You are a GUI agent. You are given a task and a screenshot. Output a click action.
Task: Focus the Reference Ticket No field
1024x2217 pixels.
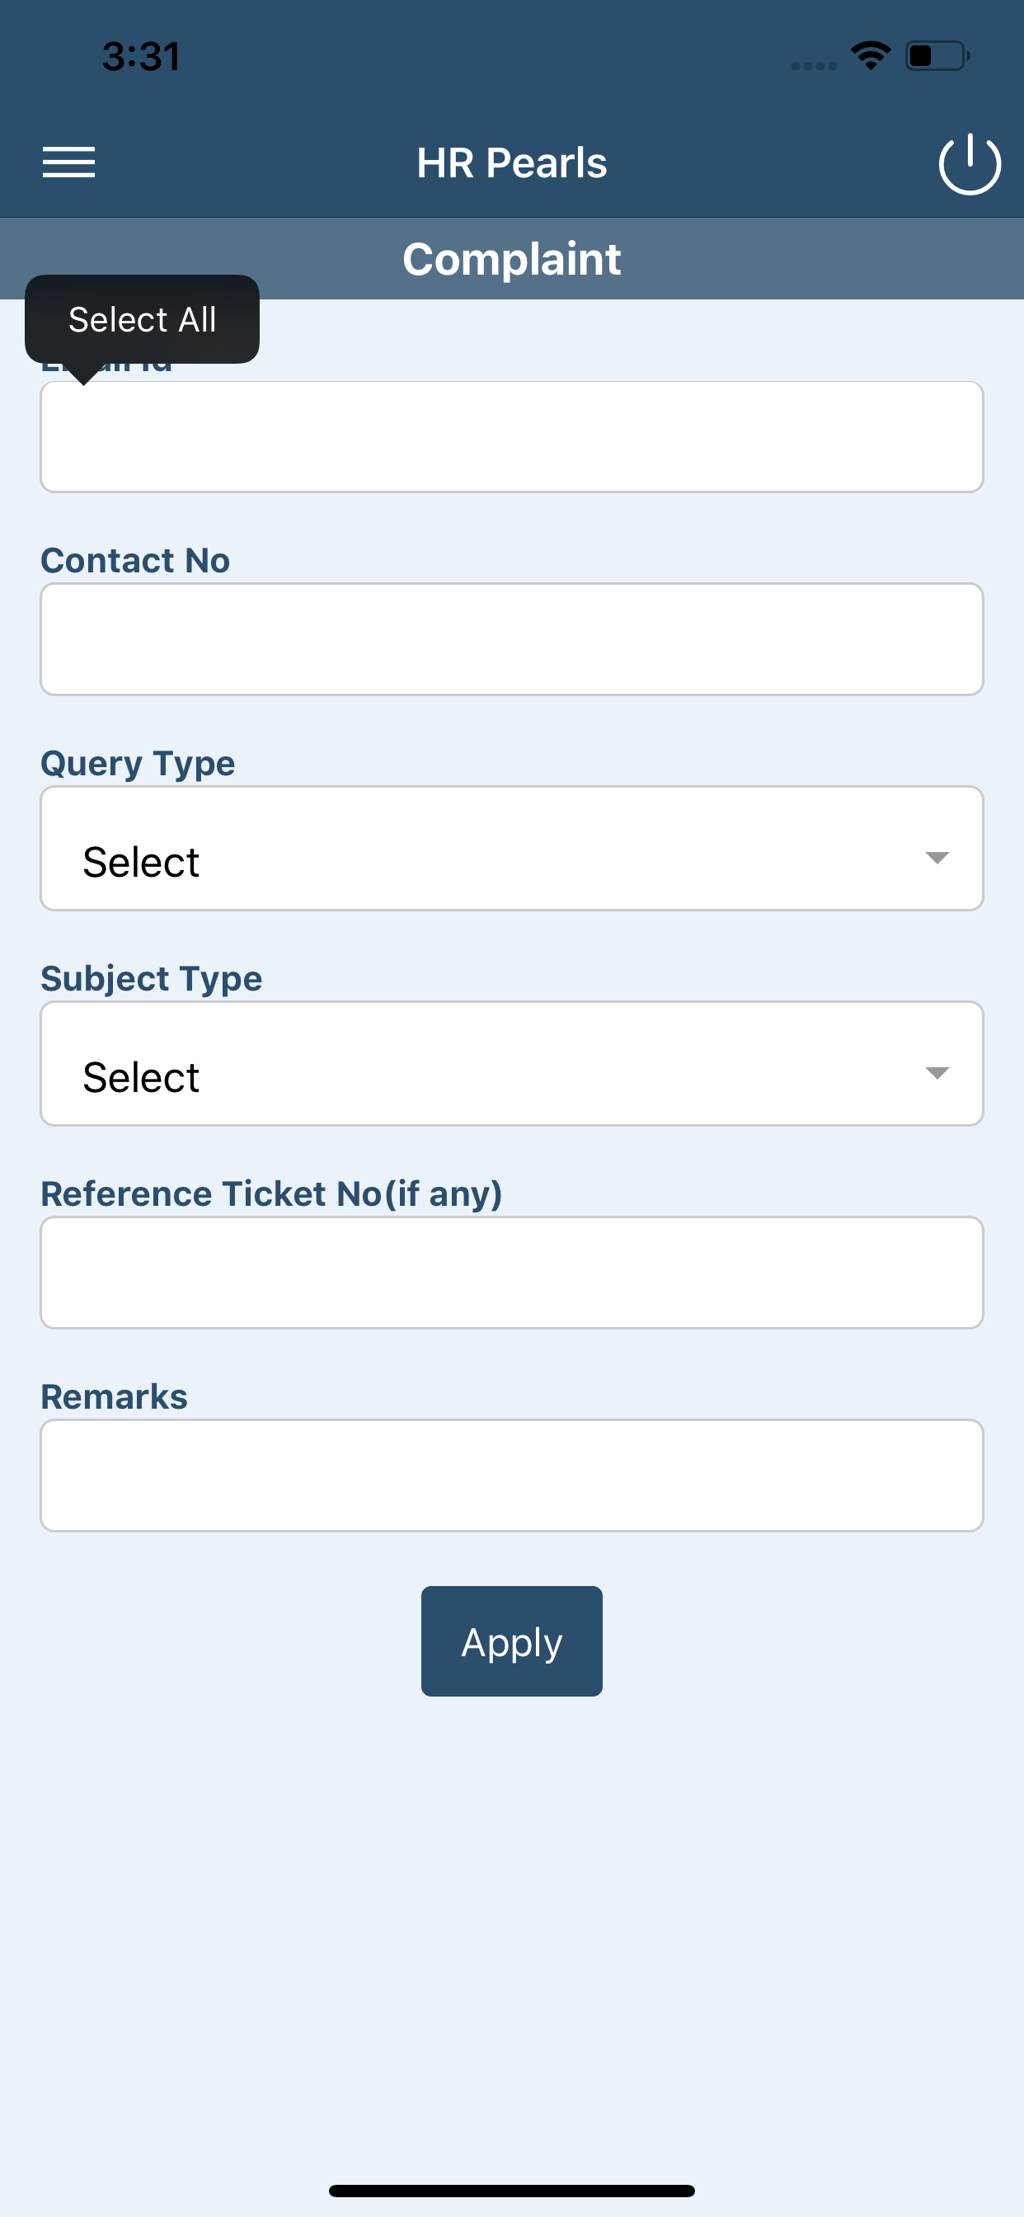pyautogui.click(x=512, y=1272)
